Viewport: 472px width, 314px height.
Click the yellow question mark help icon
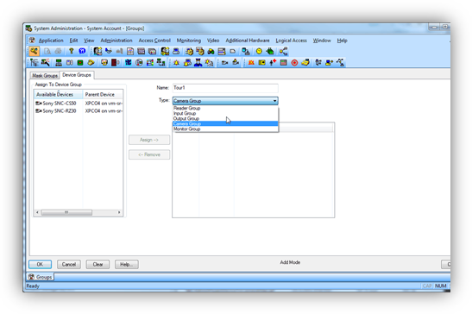71,51
